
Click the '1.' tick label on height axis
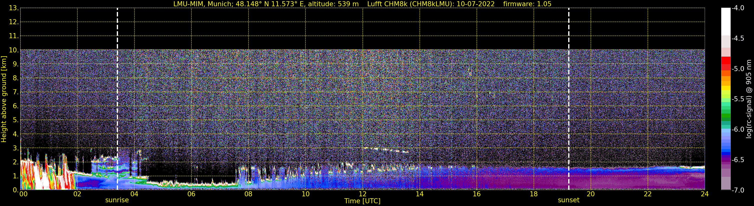coord(16,176)
